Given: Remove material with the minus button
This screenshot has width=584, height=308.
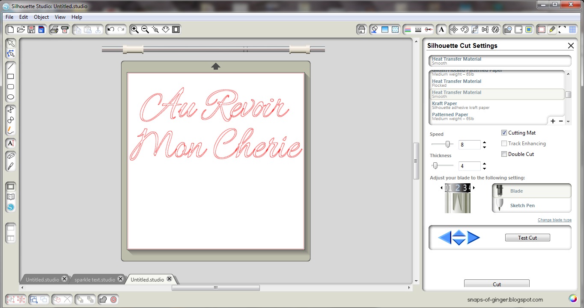Looking at the screenshot, I should point(561,121).
